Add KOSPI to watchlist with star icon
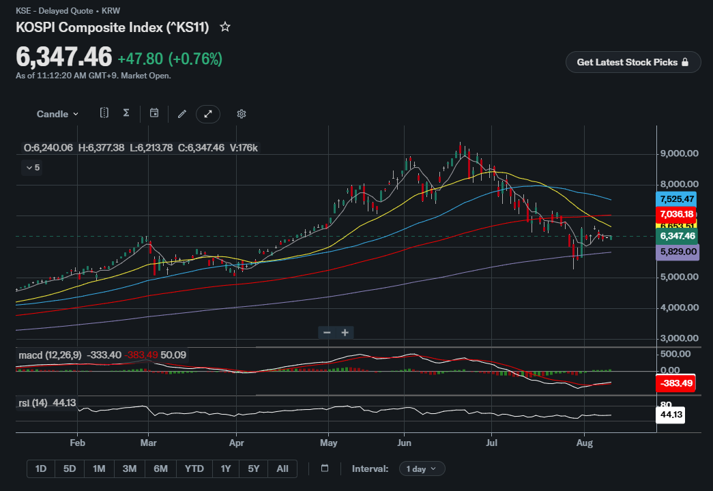 [225, 27]
